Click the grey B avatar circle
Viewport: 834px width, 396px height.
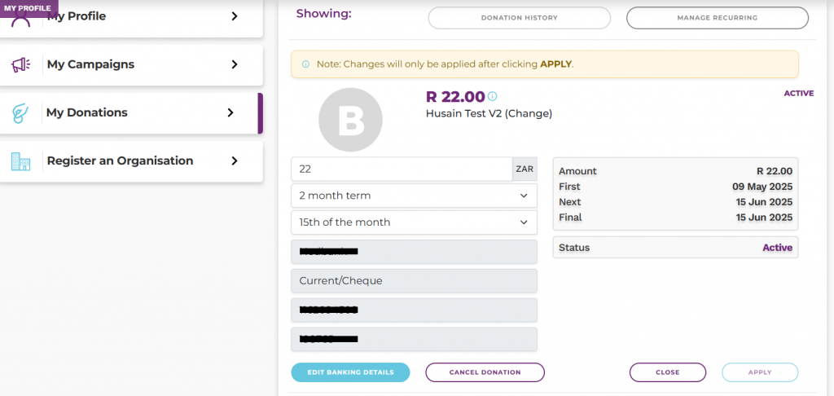[350, 120]
